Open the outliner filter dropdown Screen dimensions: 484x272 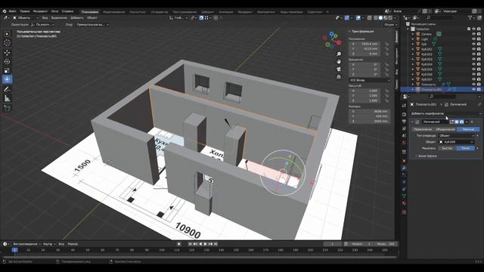[472, 18]
